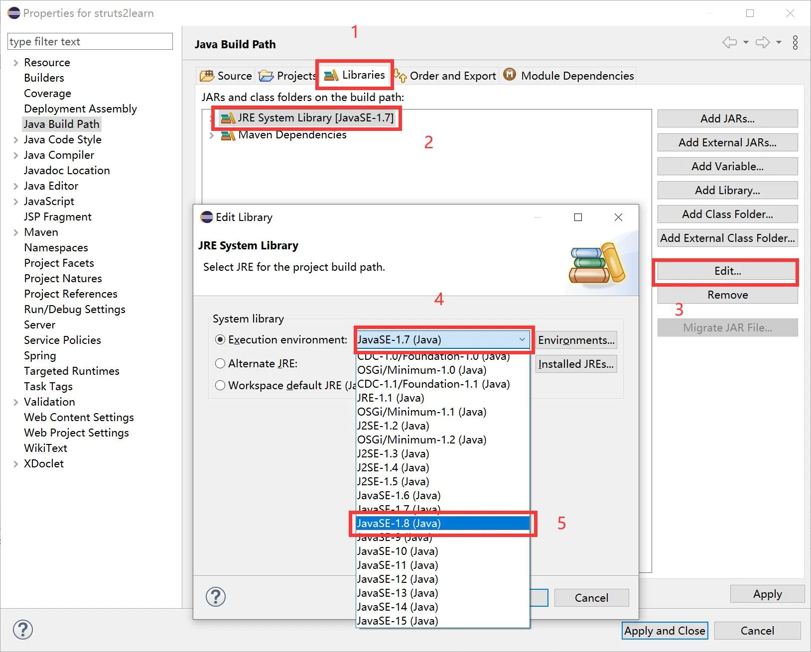Open Deployment Assembly properties page
Viewport: 811px width, 652px height.
pyautogui.click(x=80, y=109)
